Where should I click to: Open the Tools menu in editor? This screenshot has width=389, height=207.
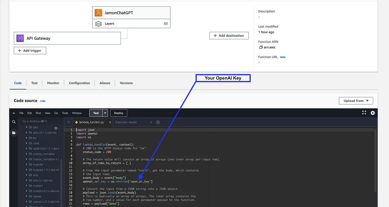(65, 113)
